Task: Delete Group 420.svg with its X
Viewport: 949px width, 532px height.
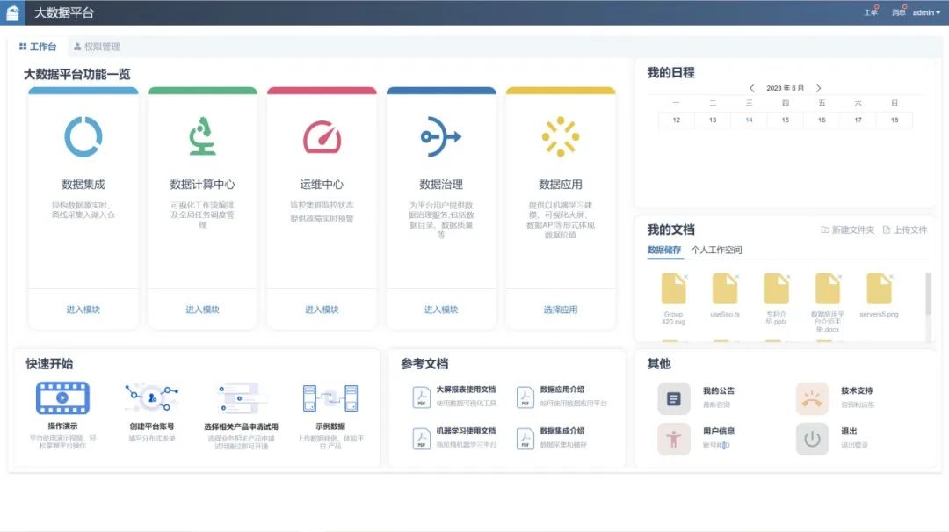Action: [685, 276]
